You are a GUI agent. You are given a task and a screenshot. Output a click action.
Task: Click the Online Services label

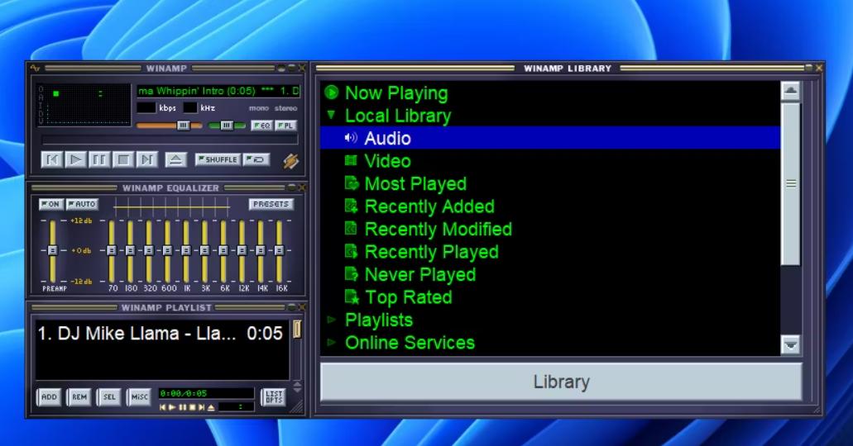pyautogui.click(x=410, y=343)
